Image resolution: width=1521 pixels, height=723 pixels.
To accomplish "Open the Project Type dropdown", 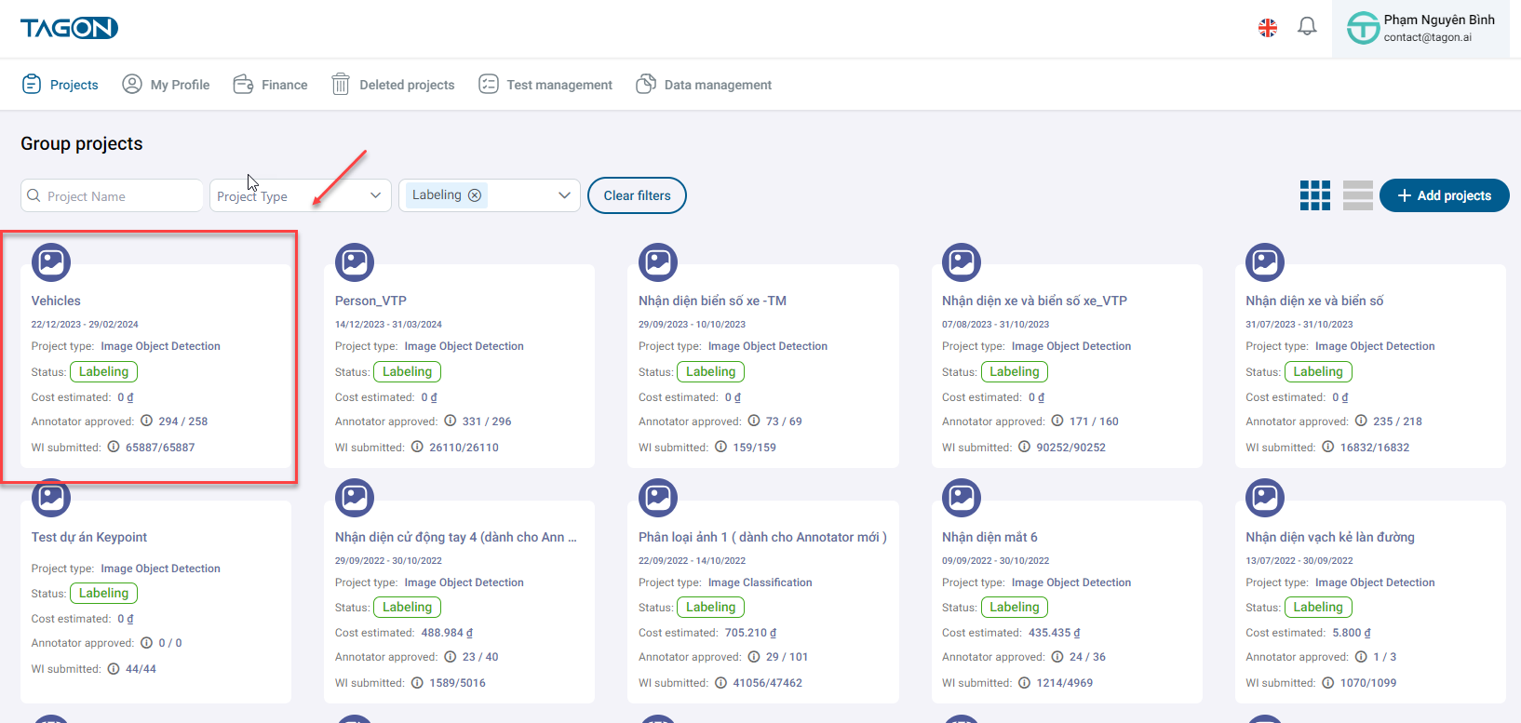I will coord(300,195).
